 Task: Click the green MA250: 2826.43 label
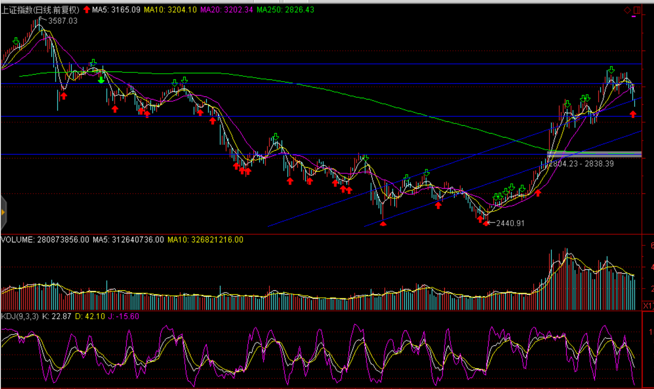[x=285, y=10]
